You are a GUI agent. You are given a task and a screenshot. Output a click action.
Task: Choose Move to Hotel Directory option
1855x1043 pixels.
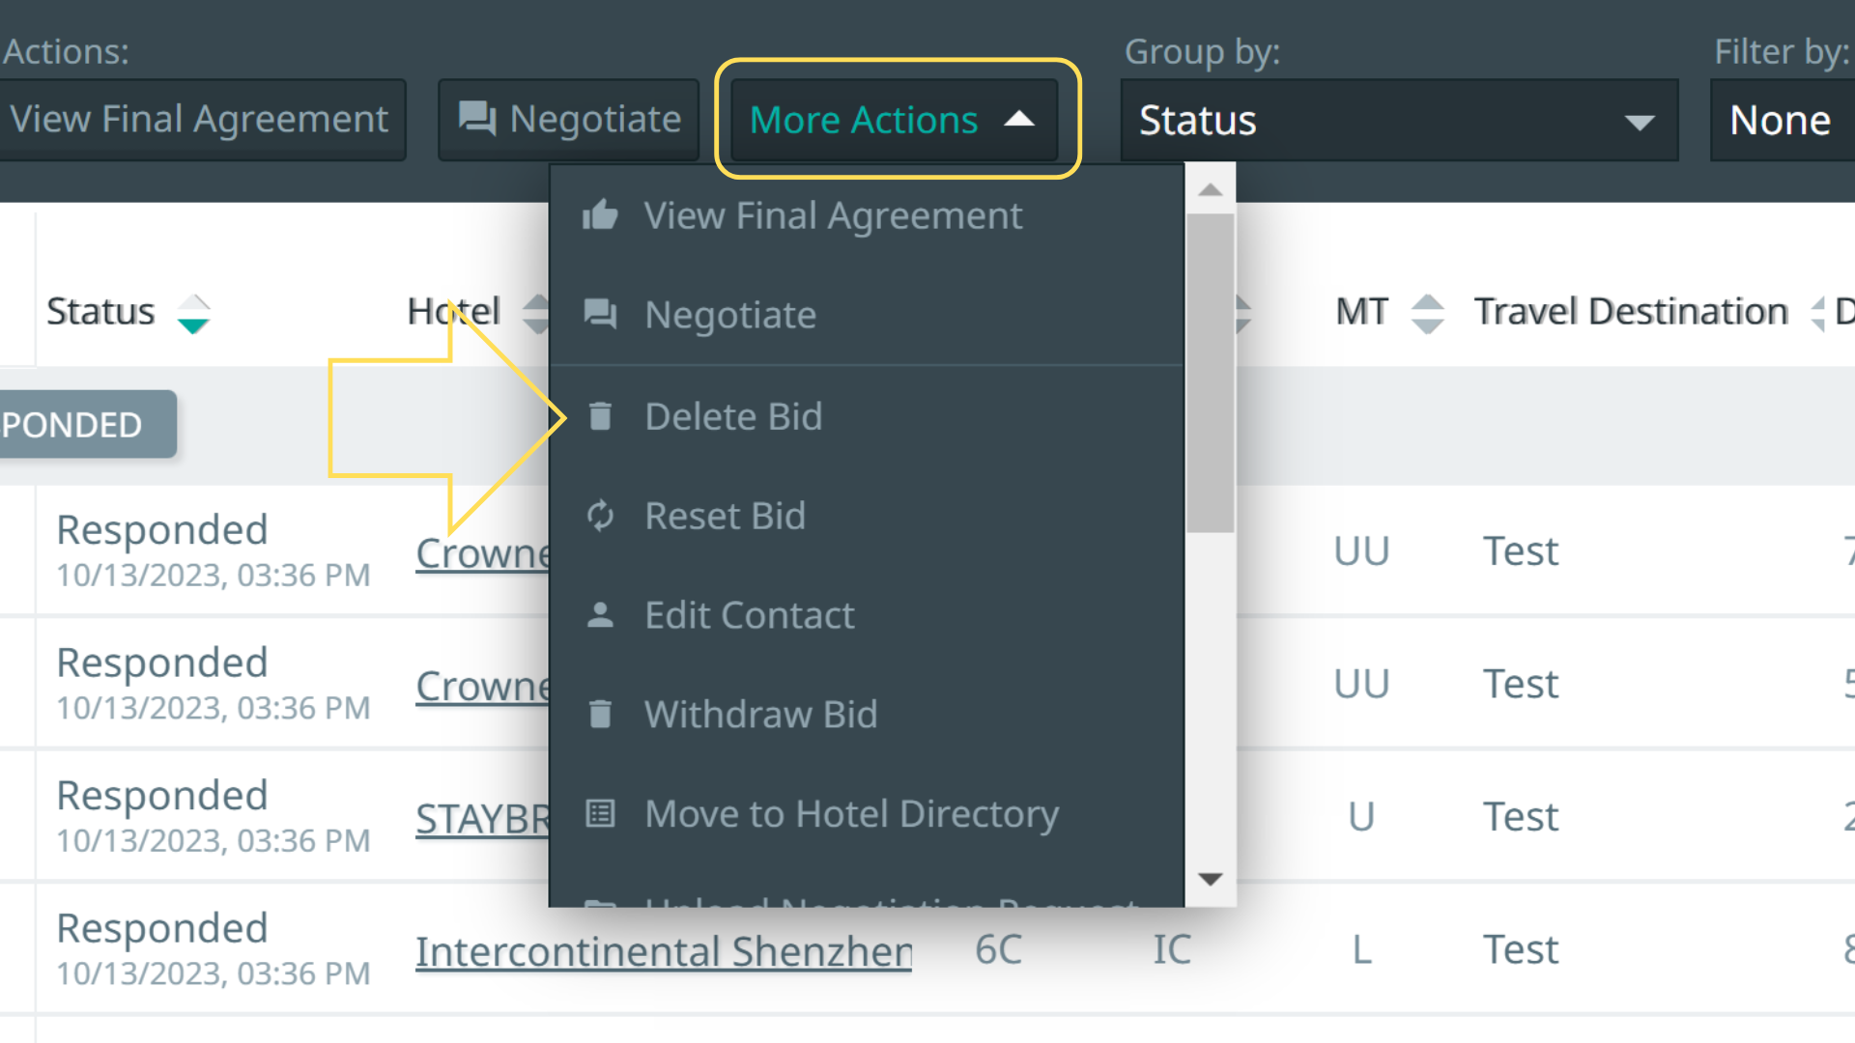851,814
